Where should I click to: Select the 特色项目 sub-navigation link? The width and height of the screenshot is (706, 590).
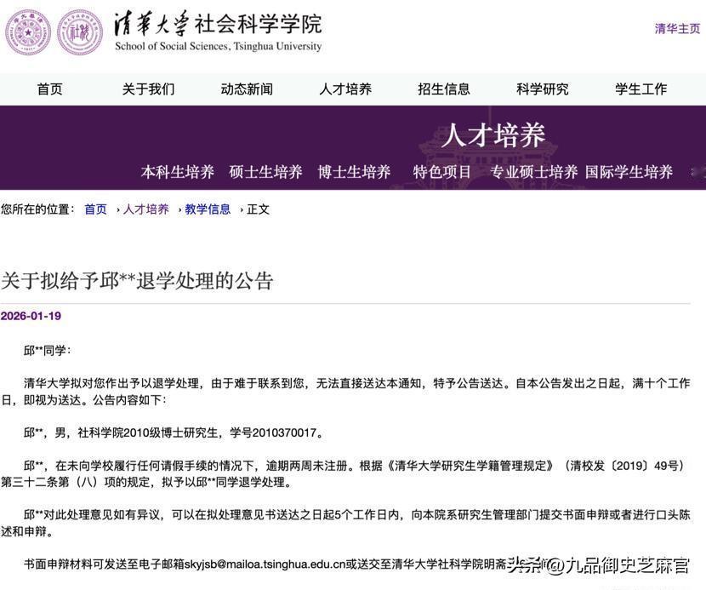tap(442, 172)
